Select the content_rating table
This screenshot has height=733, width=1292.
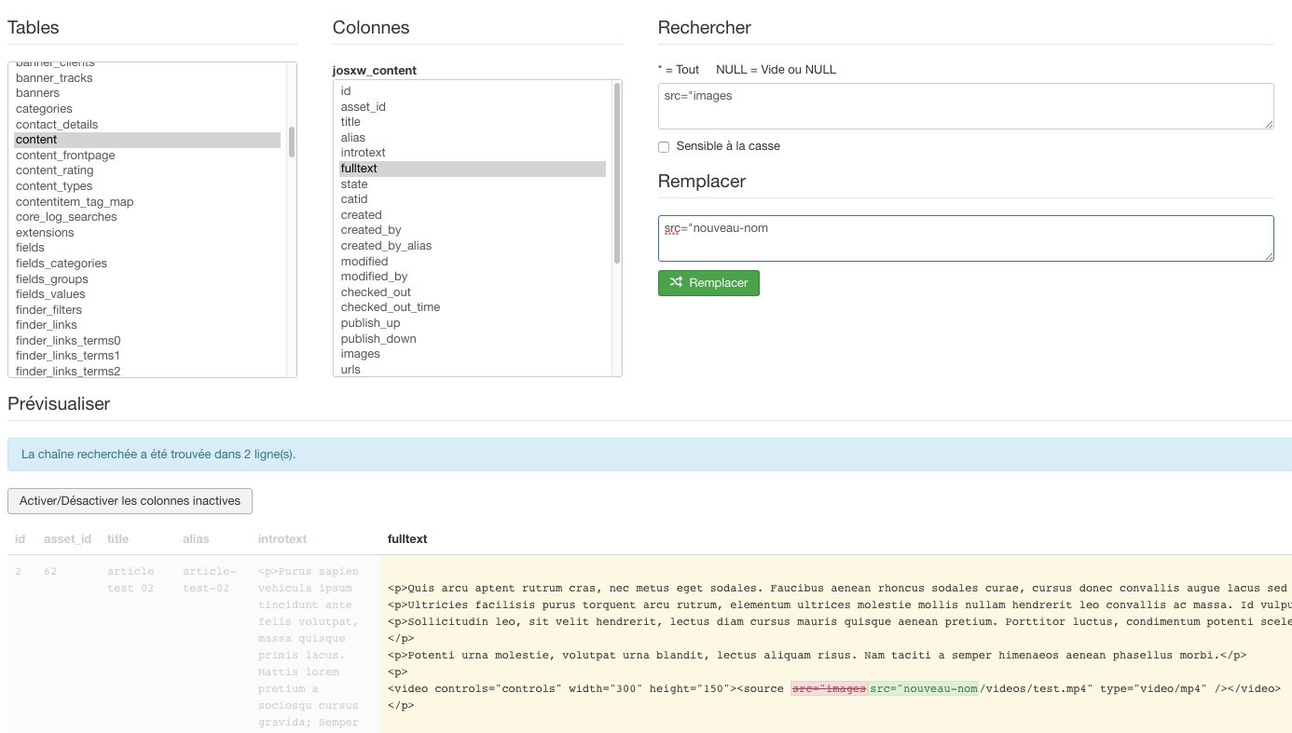pos(147,170)
